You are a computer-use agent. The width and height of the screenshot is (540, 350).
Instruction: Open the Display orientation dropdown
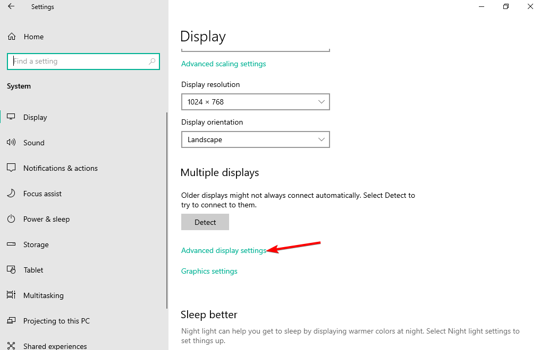pyautogui.click(x=255, y=139)
